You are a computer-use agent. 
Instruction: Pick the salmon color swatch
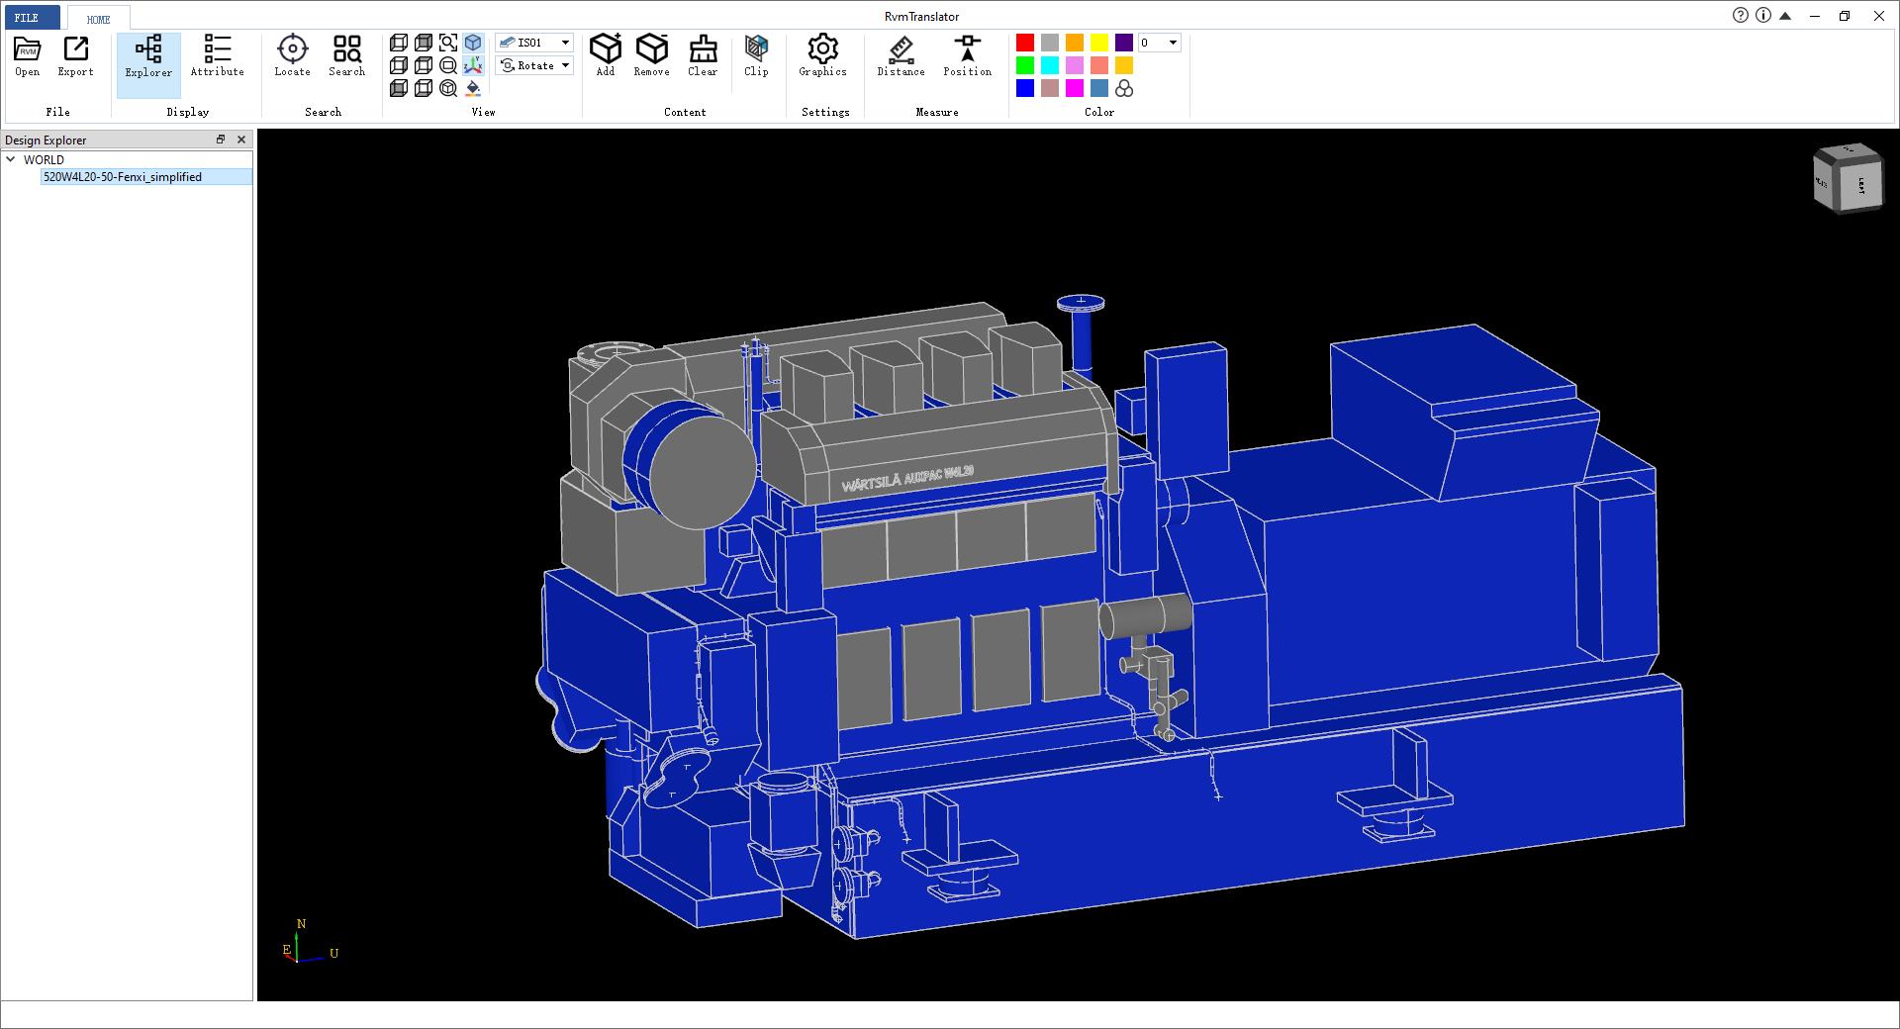[x=1099, y=65]
